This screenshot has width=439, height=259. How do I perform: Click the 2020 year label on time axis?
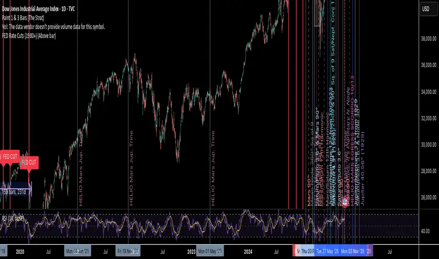pos(20,252)
